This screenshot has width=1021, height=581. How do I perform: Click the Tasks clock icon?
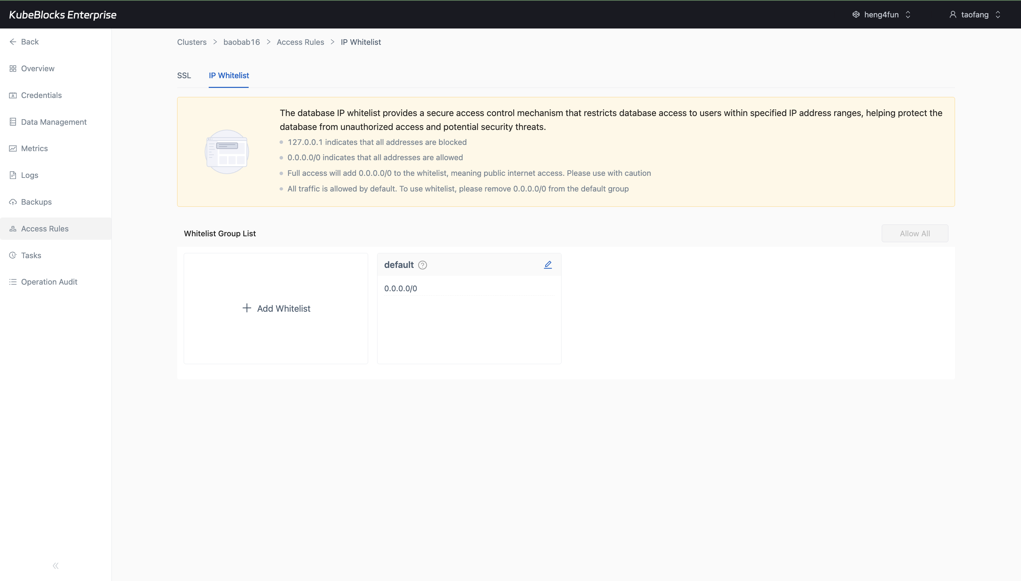[13, 255]
